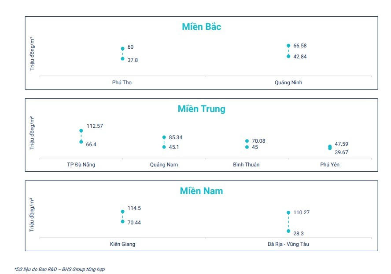This screenshot has width=391, height=274.
Task: Click the Quảng Ninh category label
Action: click(288, 83)
